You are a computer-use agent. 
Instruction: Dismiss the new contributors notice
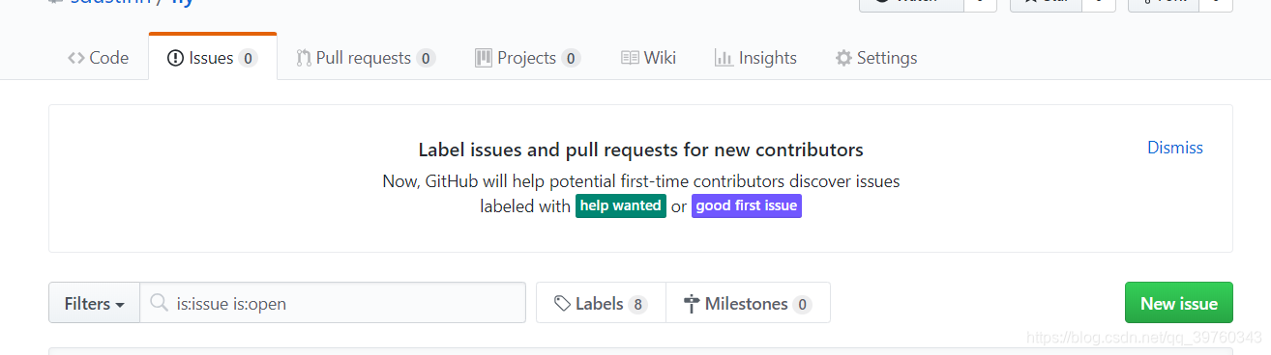point(1175,148)
